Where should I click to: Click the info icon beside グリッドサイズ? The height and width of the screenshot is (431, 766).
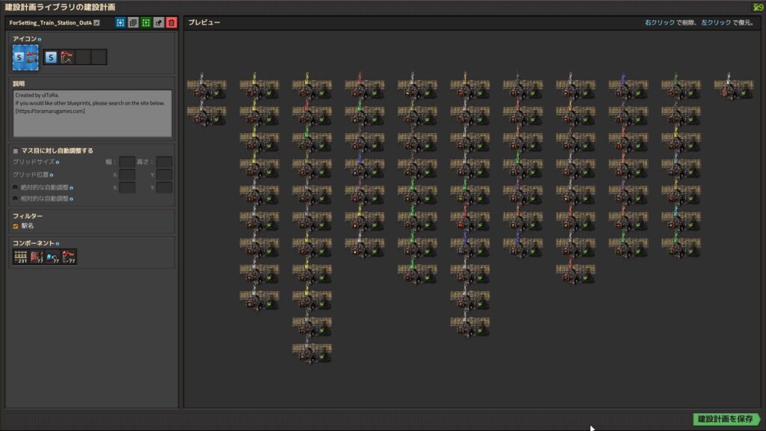point(57,162)
